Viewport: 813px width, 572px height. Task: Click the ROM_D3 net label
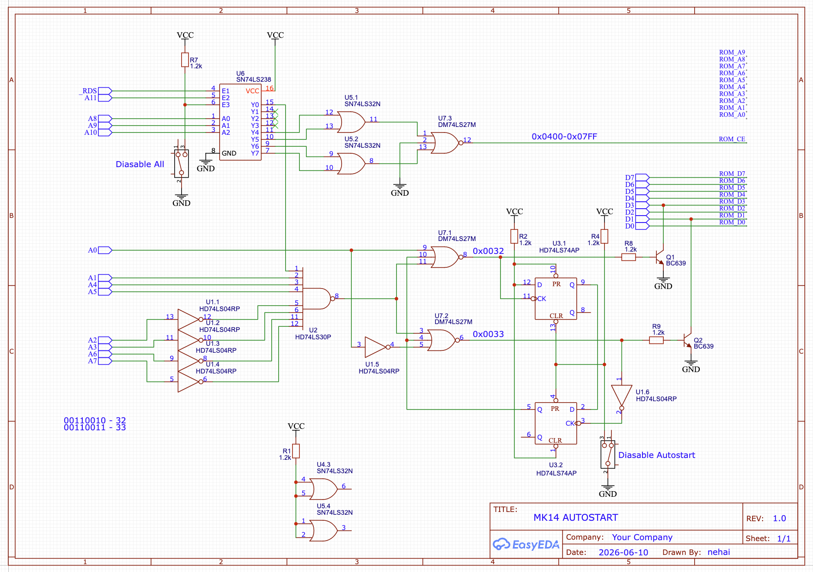click(x=732, y=202)
